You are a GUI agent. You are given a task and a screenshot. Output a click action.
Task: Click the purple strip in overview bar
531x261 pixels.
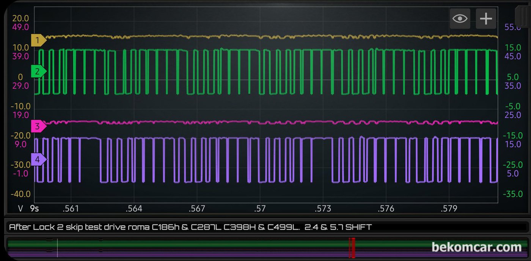(x=265, y=254)
